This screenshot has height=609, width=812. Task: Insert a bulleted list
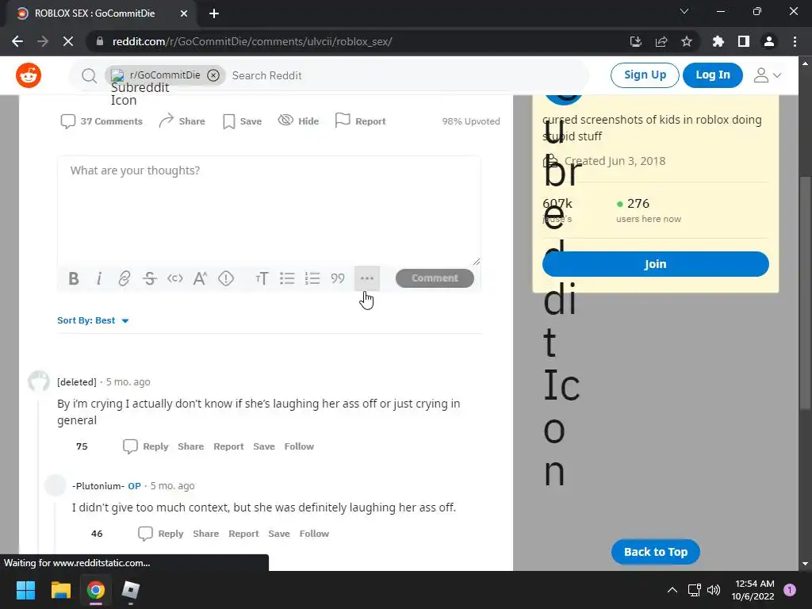[x=287, y=278]
